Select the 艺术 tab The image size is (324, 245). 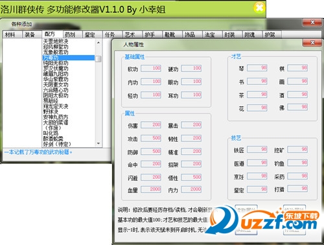pyautogui.click(x=132, y=34)
